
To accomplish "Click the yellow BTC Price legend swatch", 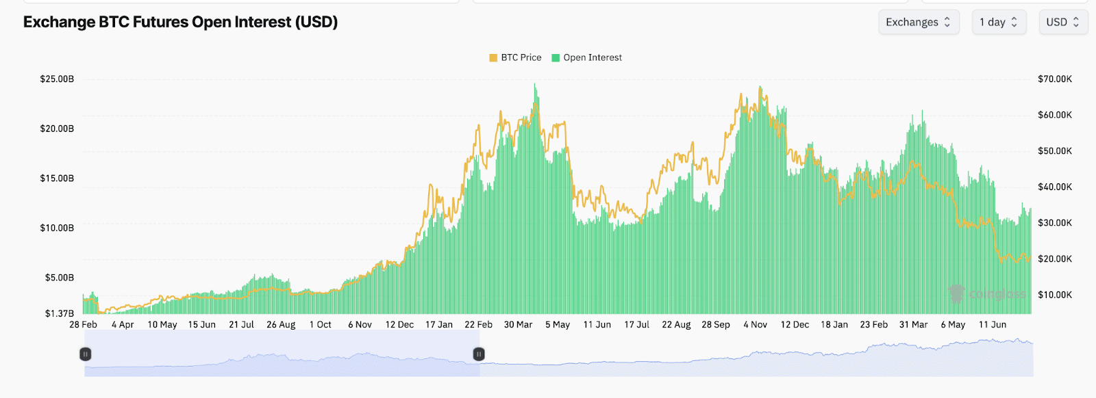I will [493, 58].
